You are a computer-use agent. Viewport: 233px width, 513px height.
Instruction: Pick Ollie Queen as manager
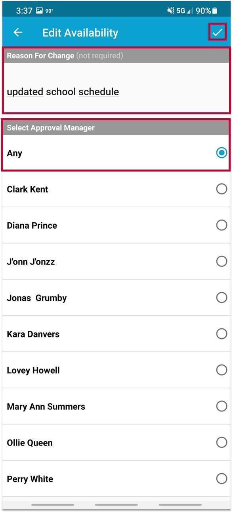click(x=222, y=442)
